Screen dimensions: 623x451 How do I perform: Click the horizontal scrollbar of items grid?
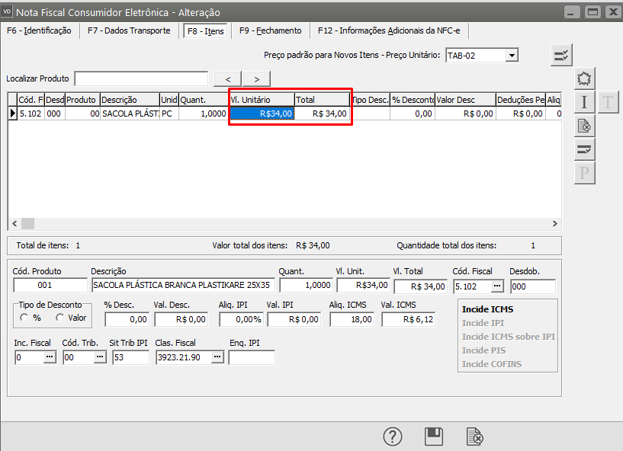pyautogui.click(x=284, y=223)
